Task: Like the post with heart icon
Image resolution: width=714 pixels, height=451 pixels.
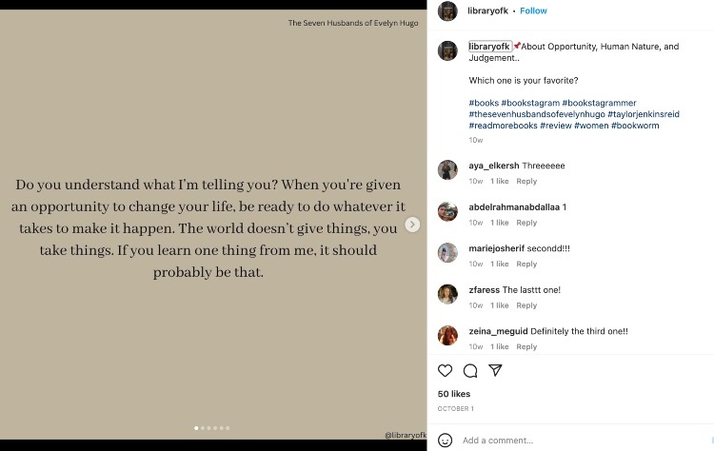Action: pyautogui.click(x=445, y=370)
